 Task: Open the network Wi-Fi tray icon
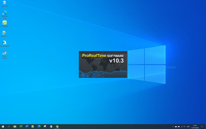click(182, 127)
